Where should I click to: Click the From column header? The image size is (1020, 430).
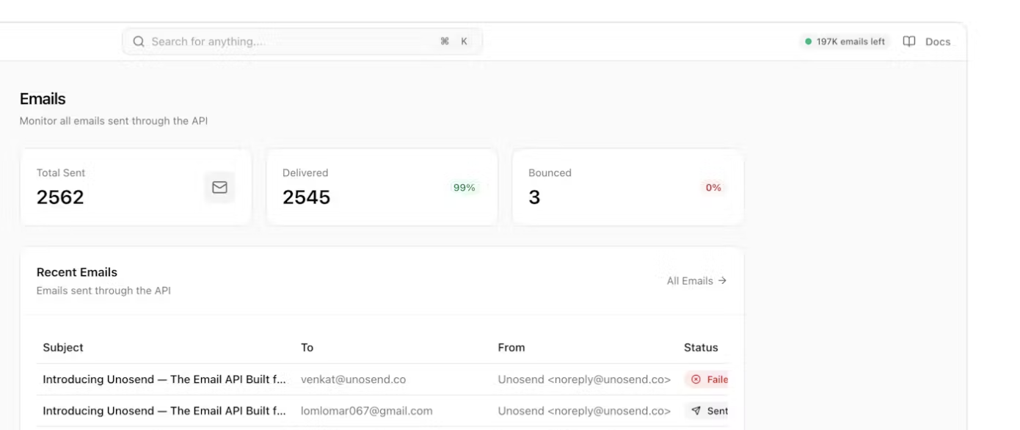[511, 348]
